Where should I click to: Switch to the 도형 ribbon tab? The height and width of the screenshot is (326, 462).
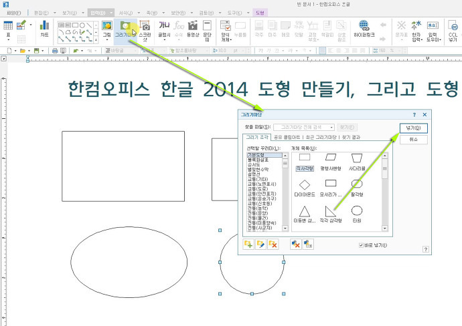point(260,13)
